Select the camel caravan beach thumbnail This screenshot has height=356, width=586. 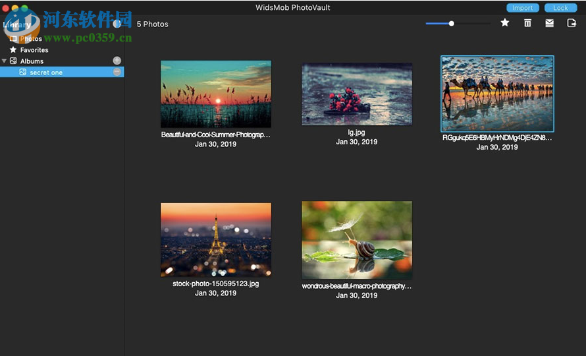click(497, 94)
